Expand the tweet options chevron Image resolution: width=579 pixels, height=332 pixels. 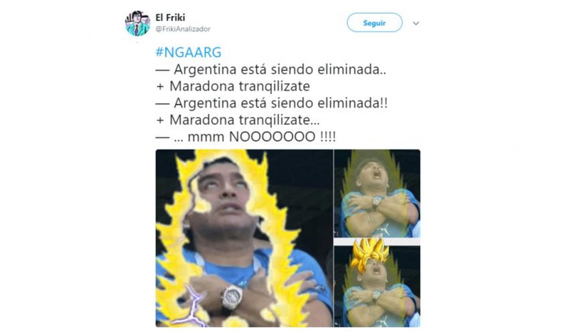click(x=416, y=23)
